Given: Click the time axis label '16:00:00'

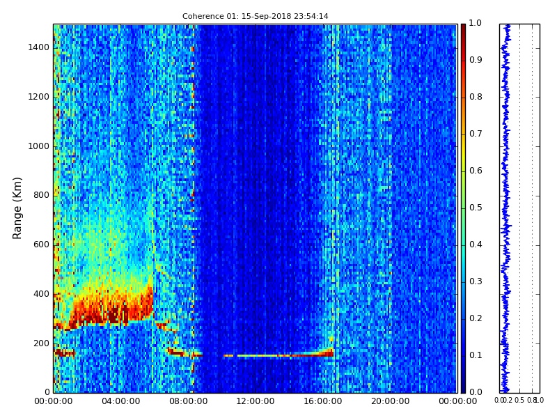Looking at the screenshot, I should click(x=323, y=401).
